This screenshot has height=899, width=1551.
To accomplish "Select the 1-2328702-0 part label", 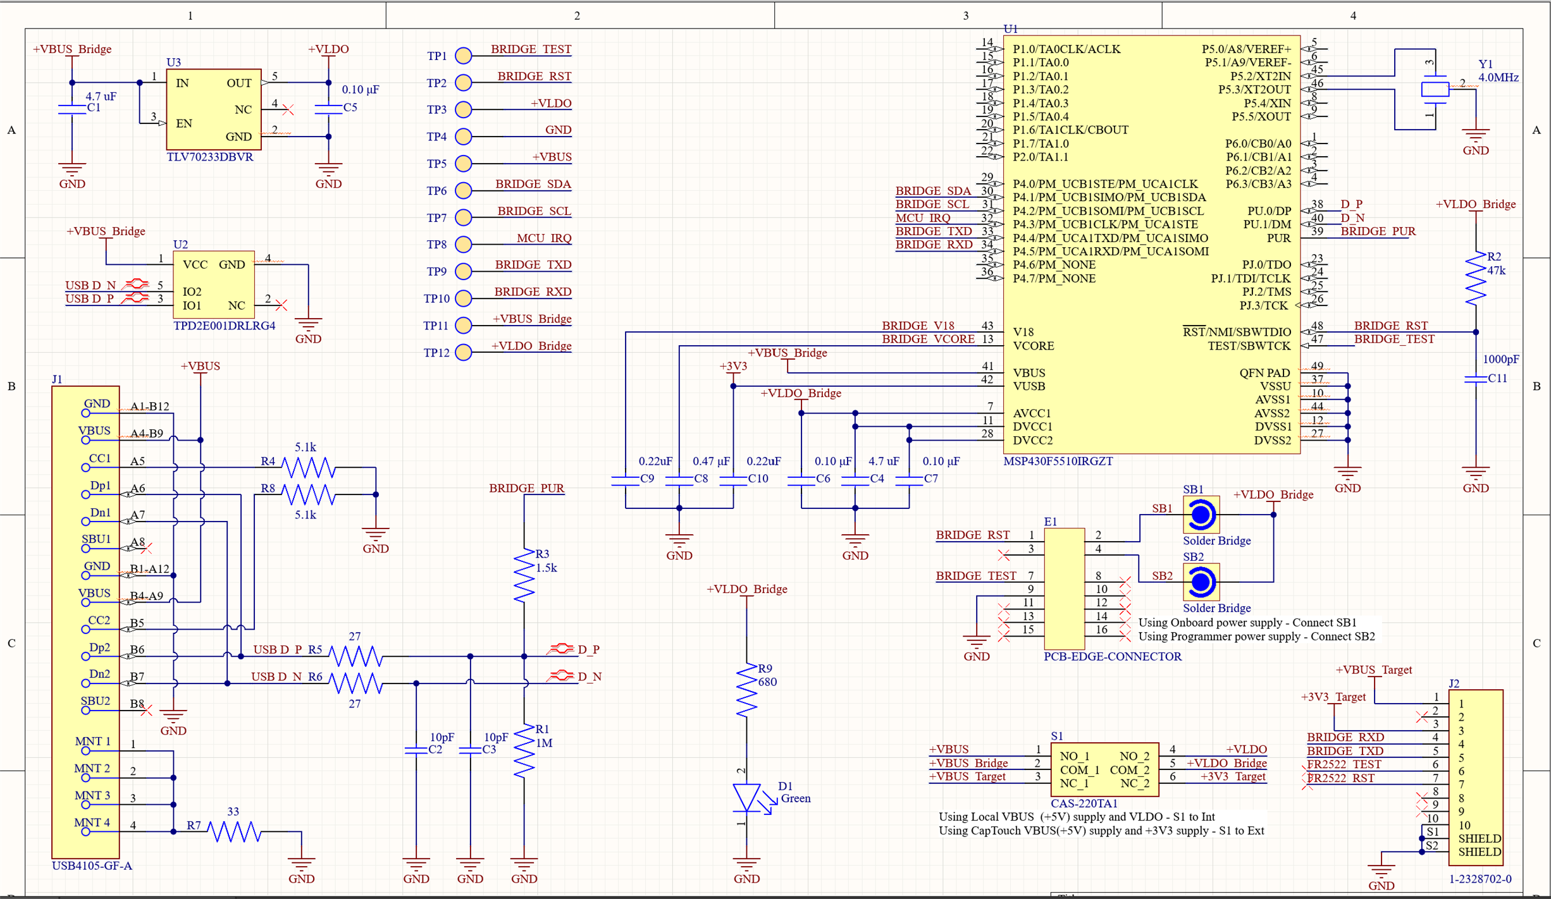I will click(x=1480, y=879).
